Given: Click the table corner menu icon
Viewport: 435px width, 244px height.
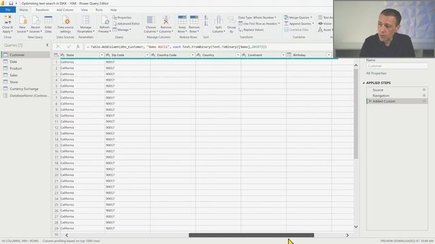Looking at the screenshot, I should pyautogui.click(x=56, y=55).
